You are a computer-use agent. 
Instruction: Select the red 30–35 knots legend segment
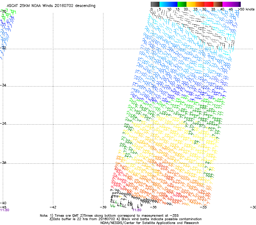point(209,4)
